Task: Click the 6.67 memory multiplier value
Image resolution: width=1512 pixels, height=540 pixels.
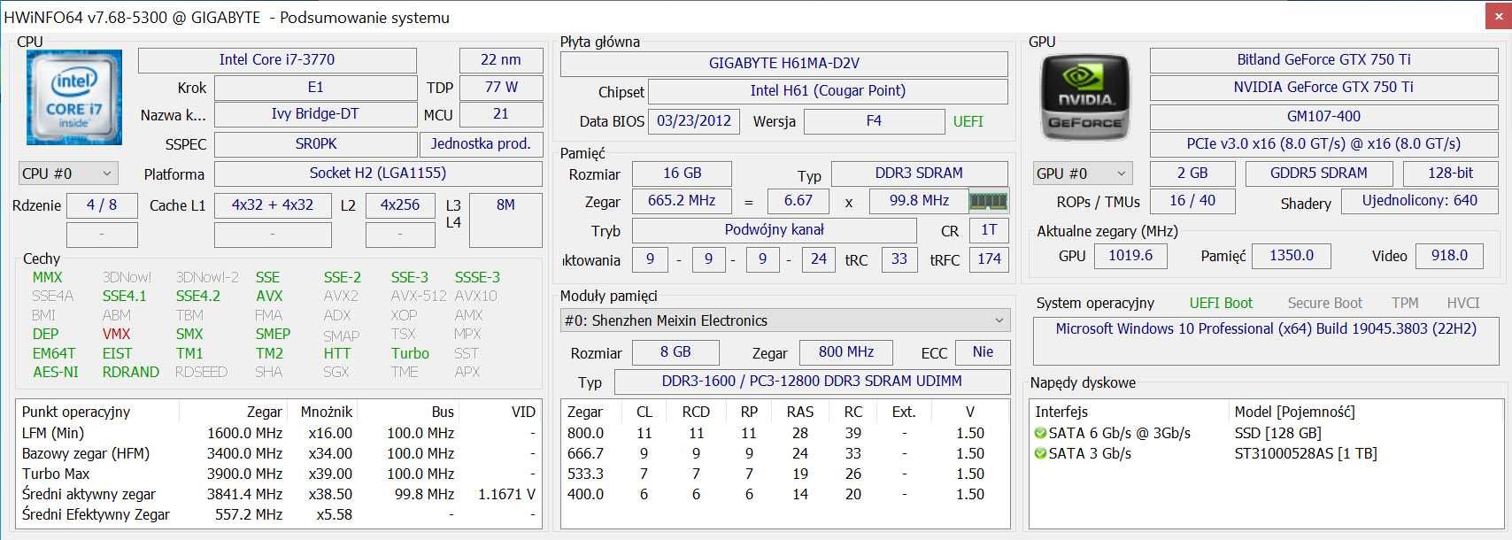Action: (x=798, y=201)
